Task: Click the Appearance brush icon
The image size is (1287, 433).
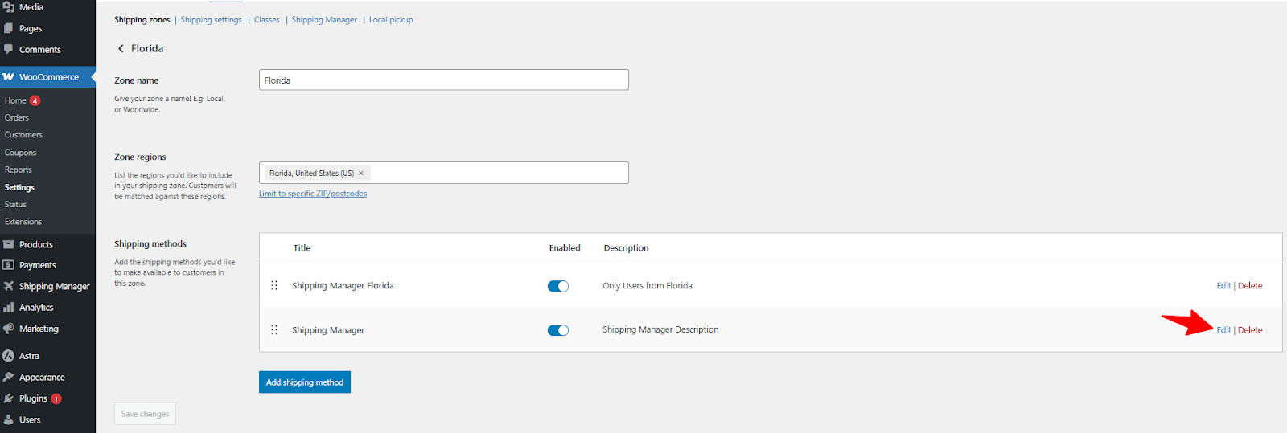Action: point(9,378)
